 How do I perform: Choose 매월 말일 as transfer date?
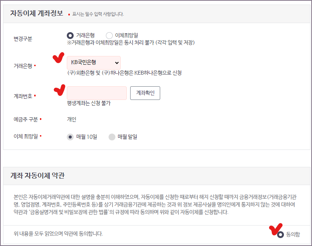pos(112,137)
